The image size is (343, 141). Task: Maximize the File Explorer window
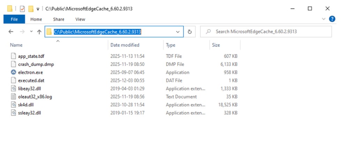[310, 9]
